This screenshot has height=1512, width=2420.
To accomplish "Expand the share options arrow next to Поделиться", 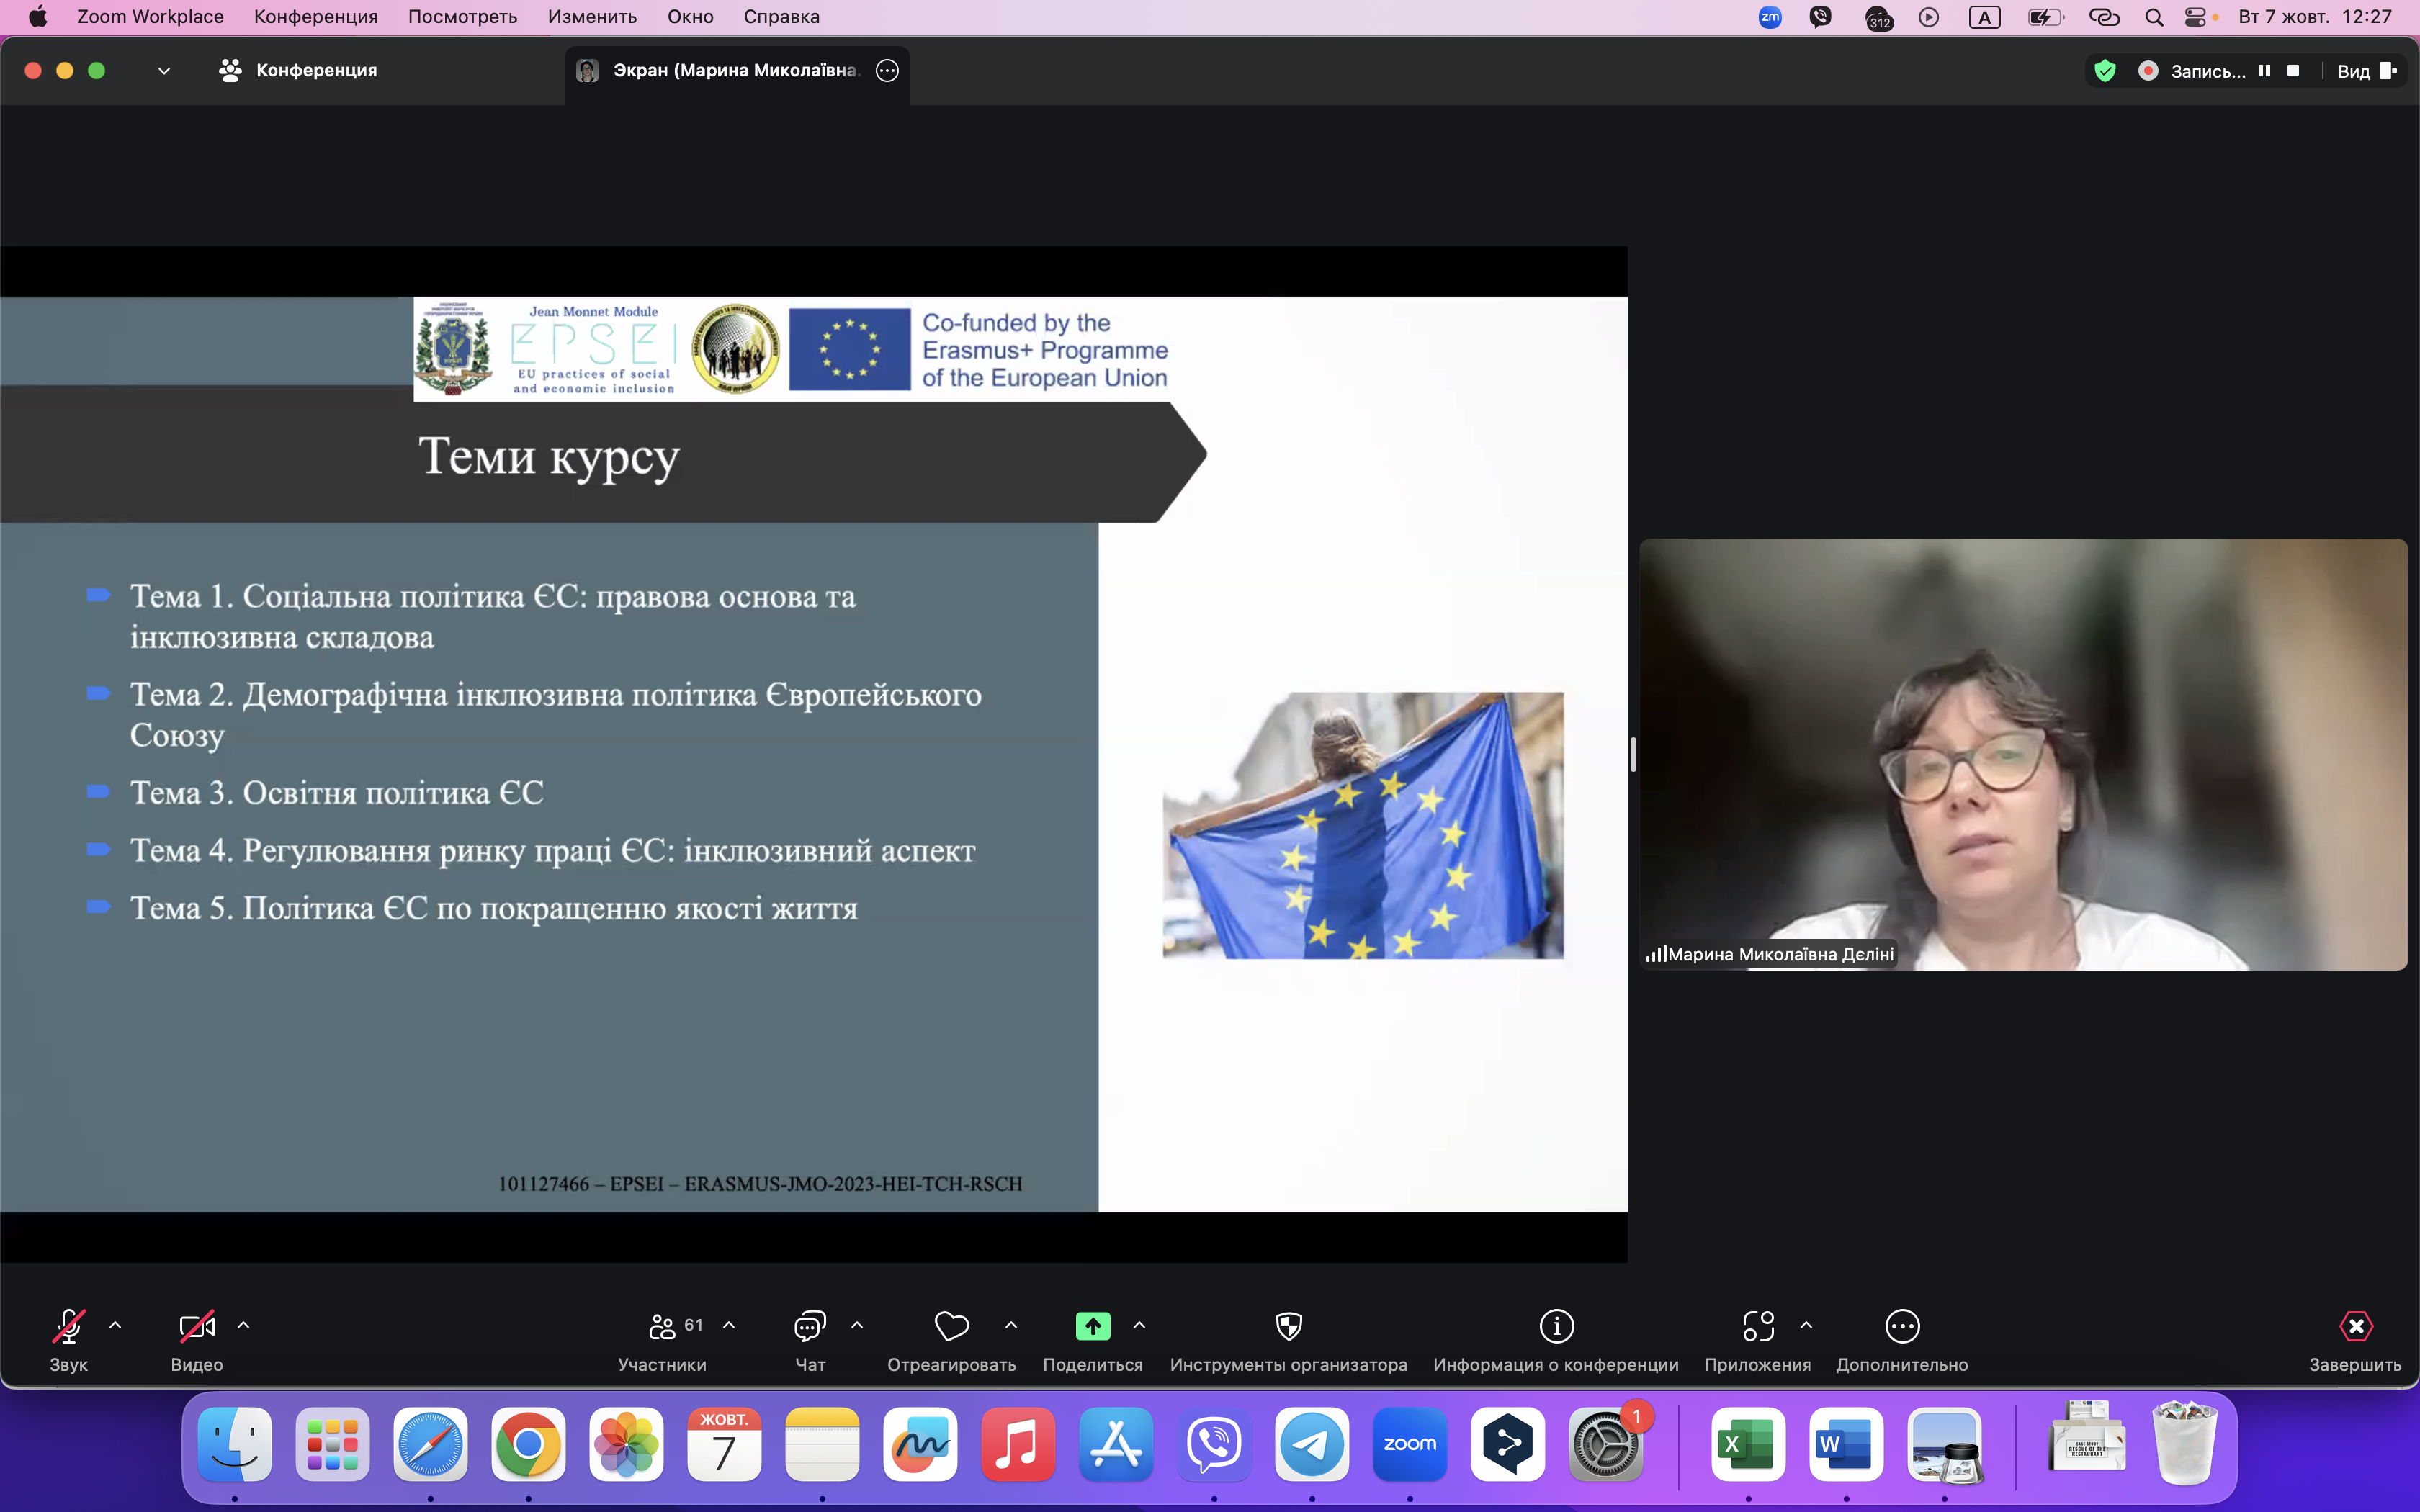I will click(x=1139, y=1326).
